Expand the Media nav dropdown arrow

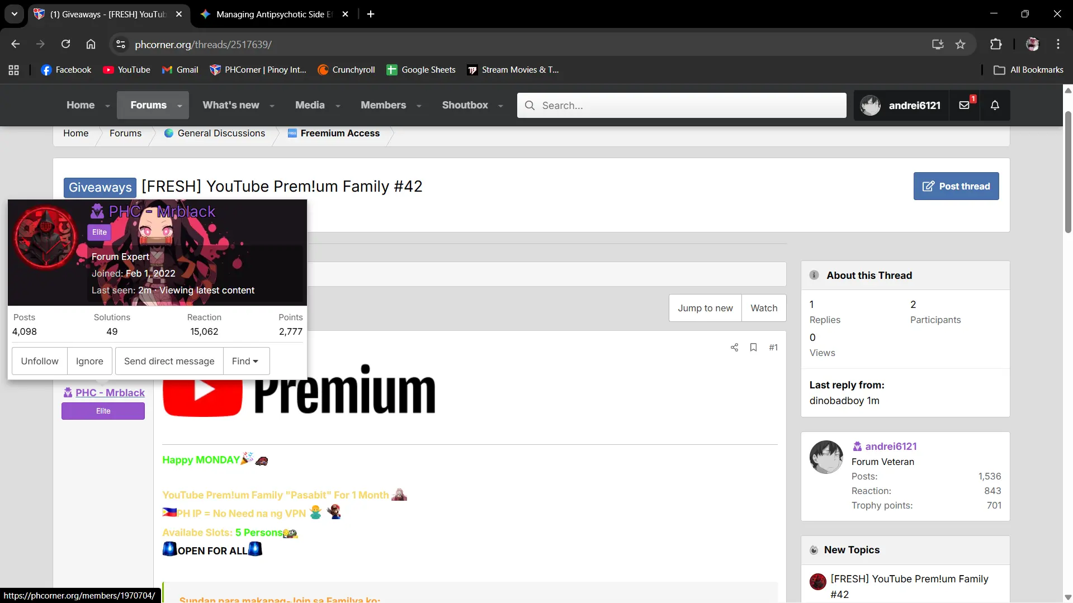(338, 106)
